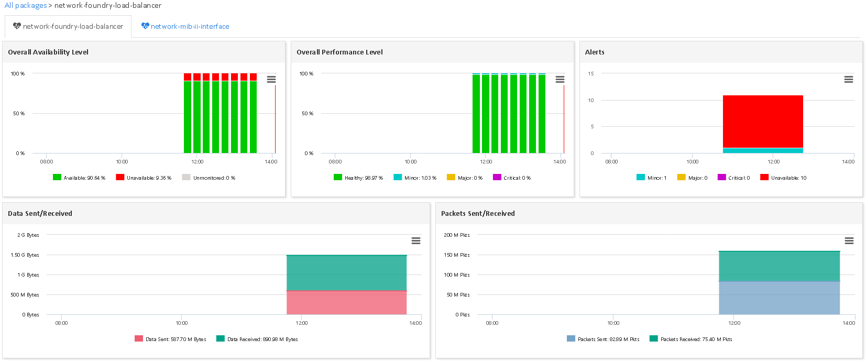Viewport: 866px width, 362px height.
Task: Go to the All packages breadcrumb link
Action: [x=26, y=5]
